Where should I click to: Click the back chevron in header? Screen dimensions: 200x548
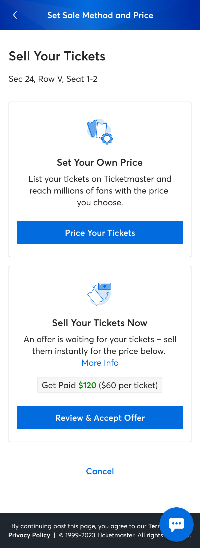pos(15,15)
